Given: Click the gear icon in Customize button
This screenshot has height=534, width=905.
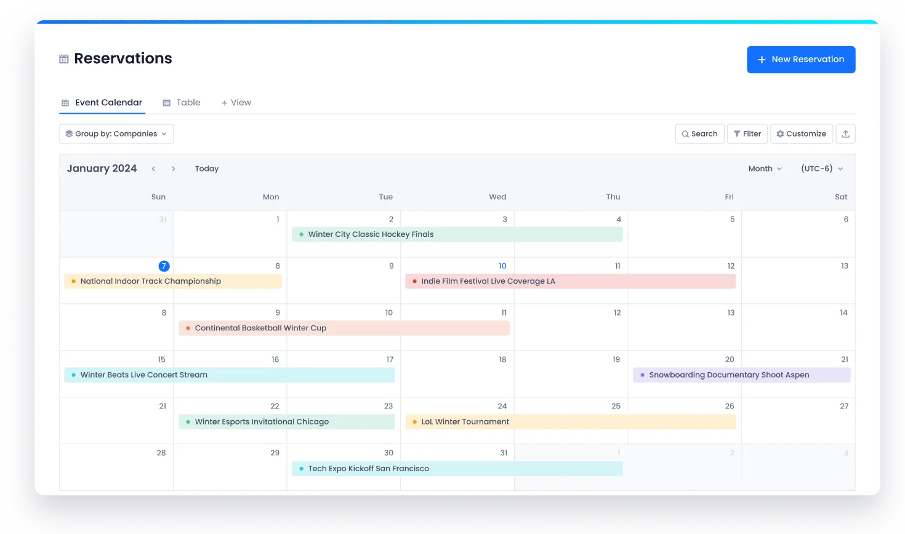Looking at the screenshot, I should [780, 133].
